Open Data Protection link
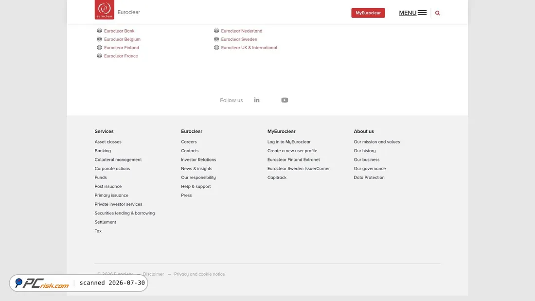535x301 pixels. point(369,177)
